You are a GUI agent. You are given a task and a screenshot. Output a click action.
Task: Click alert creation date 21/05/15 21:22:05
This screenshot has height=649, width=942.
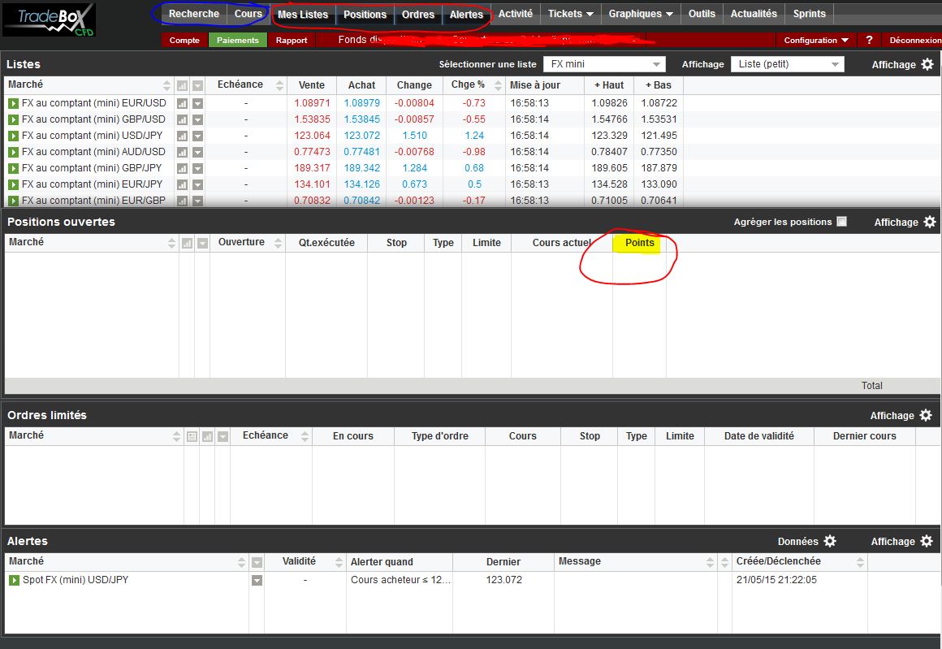click(776, 580)
